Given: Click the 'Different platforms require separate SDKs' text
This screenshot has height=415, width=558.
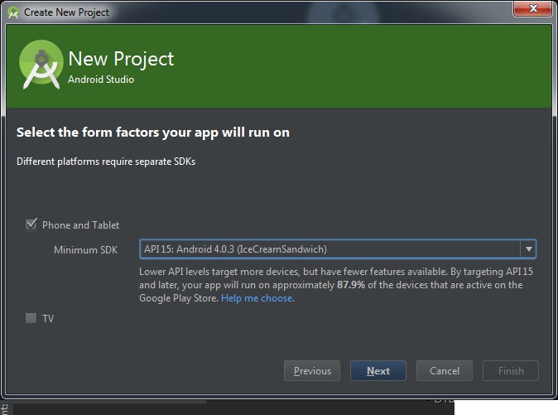Looking at the screenshot, I should click(x=106, y=162).
